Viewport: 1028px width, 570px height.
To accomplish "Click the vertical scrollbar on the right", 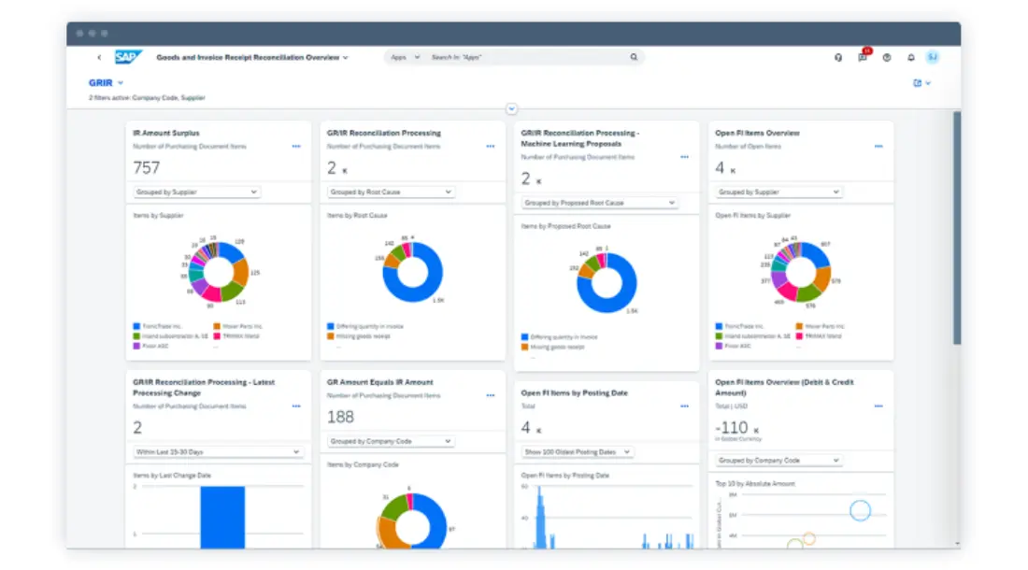I will tap(957, 228).
